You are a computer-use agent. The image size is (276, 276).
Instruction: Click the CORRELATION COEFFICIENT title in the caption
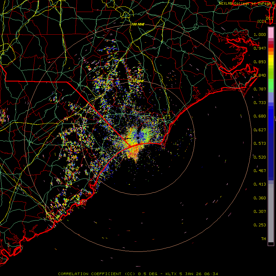pyautogui.click(x=90, y=274)
